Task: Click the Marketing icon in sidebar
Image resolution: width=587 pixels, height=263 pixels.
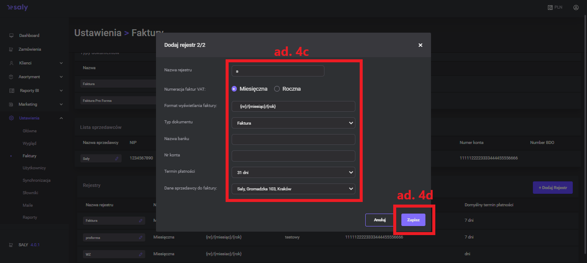Action: click(11, 104)
